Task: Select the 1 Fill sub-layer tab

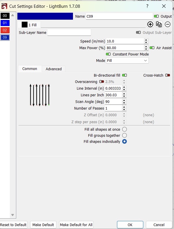Action: (29, 25)
